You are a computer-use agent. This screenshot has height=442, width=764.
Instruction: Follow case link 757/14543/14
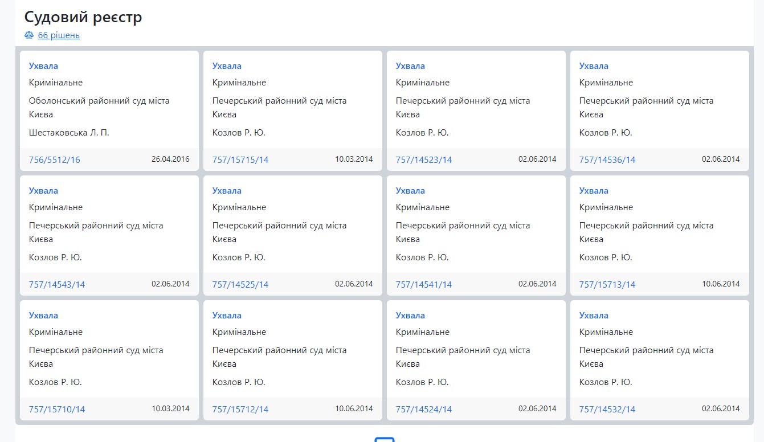[57, 285]
